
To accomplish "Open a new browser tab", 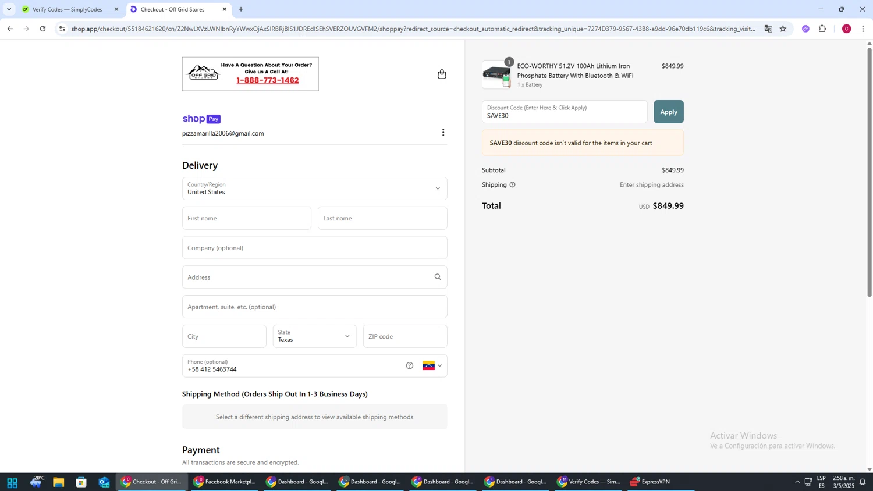I will 241,9.
